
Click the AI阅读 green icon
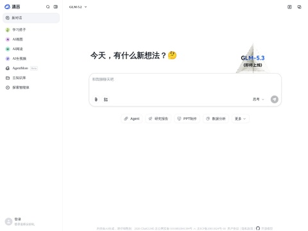point(8,49)
